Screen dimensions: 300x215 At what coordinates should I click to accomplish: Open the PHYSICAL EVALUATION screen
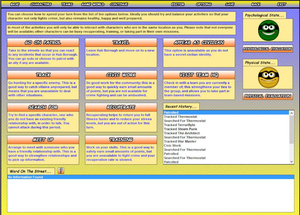coord(267,96)
